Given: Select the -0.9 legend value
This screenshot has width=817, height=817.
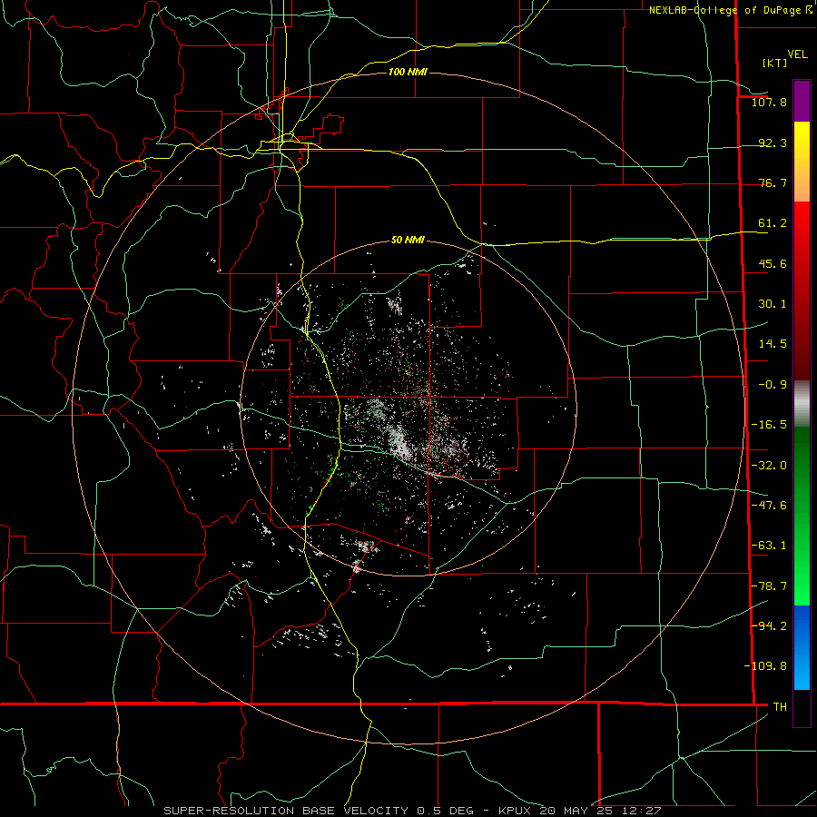Looking at the screenshot, I should 773,385.
